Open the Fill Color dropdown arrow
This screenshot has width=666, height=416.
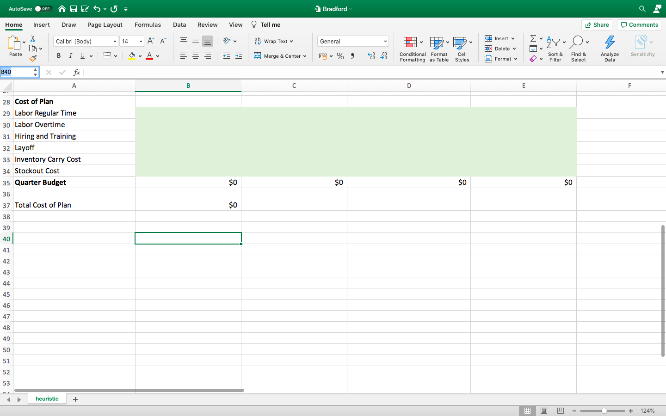(139, 56)
